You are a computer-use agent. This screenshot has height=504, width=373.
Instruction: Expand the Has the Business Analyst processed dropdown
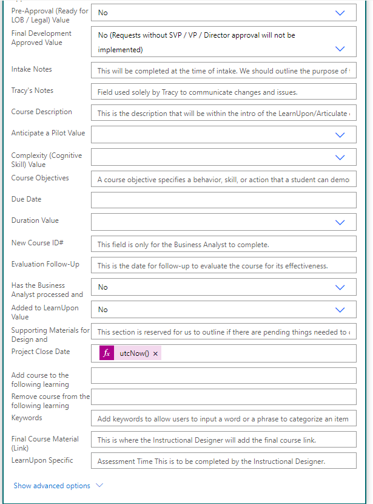[x=340, y=287]
